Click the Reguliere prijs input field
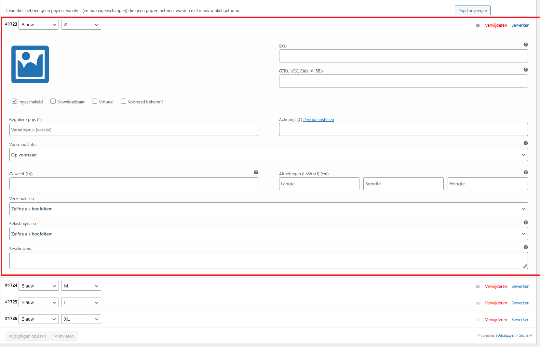540x347 pixels. coord(134,130)
